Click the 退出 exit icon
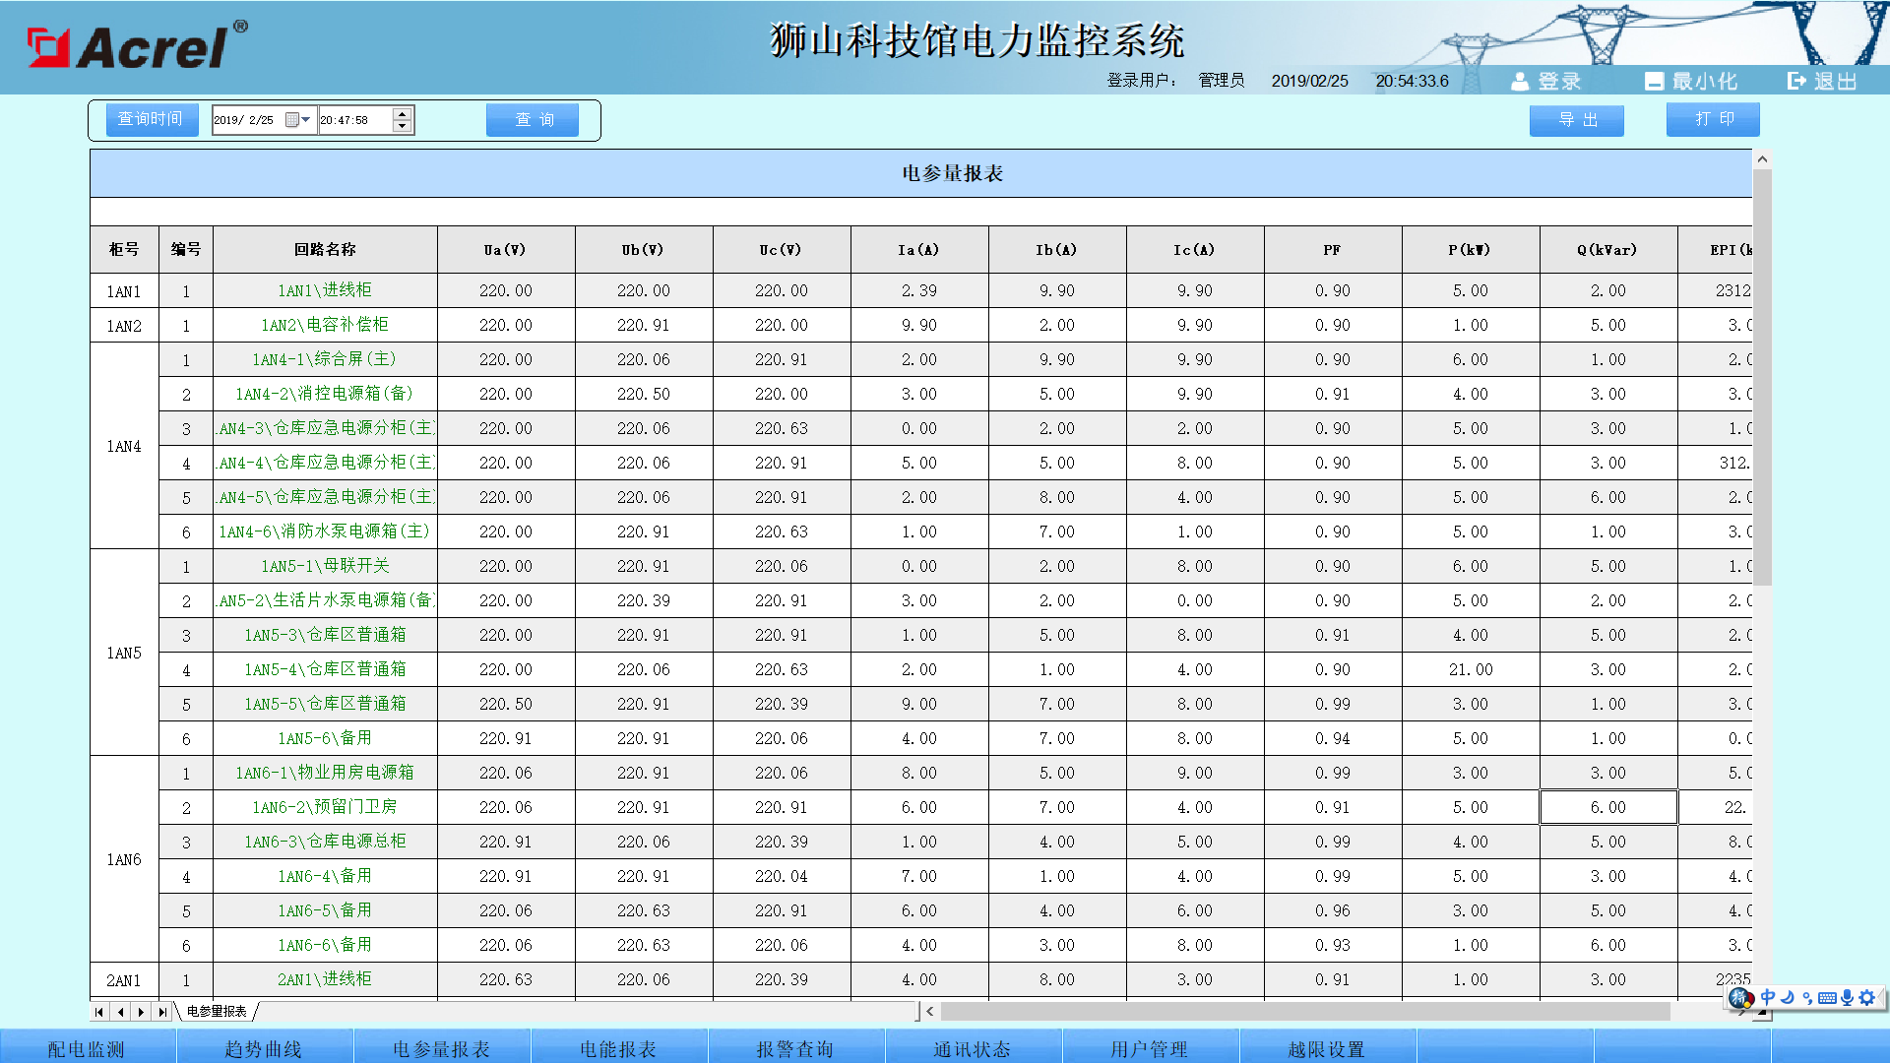Screen dimensions: 1890x1063 coord(1796,82)
